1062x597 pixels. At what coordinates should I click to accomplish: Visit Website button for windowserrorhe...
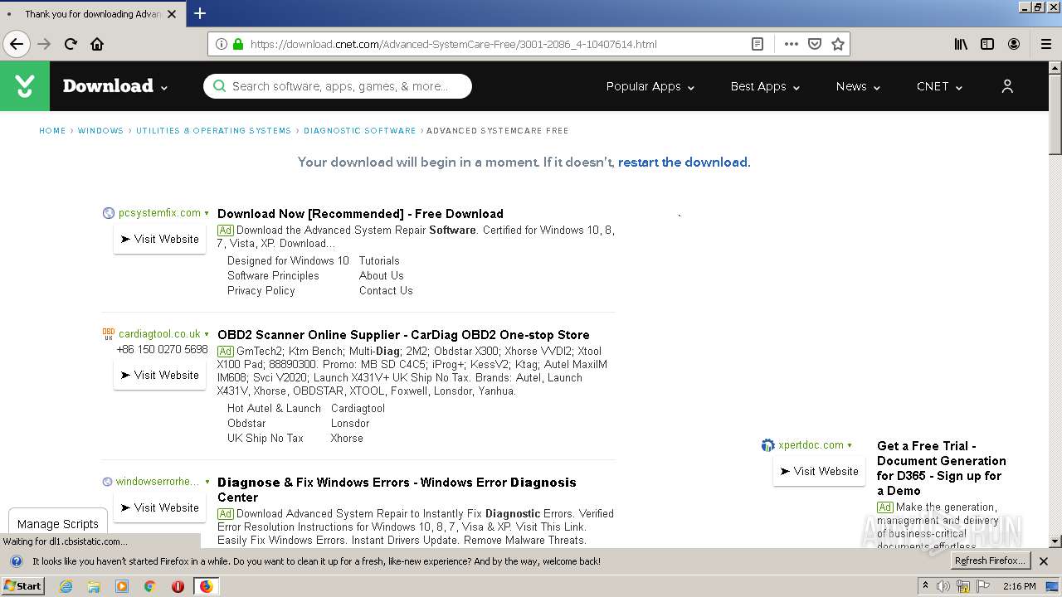(159, 507)
